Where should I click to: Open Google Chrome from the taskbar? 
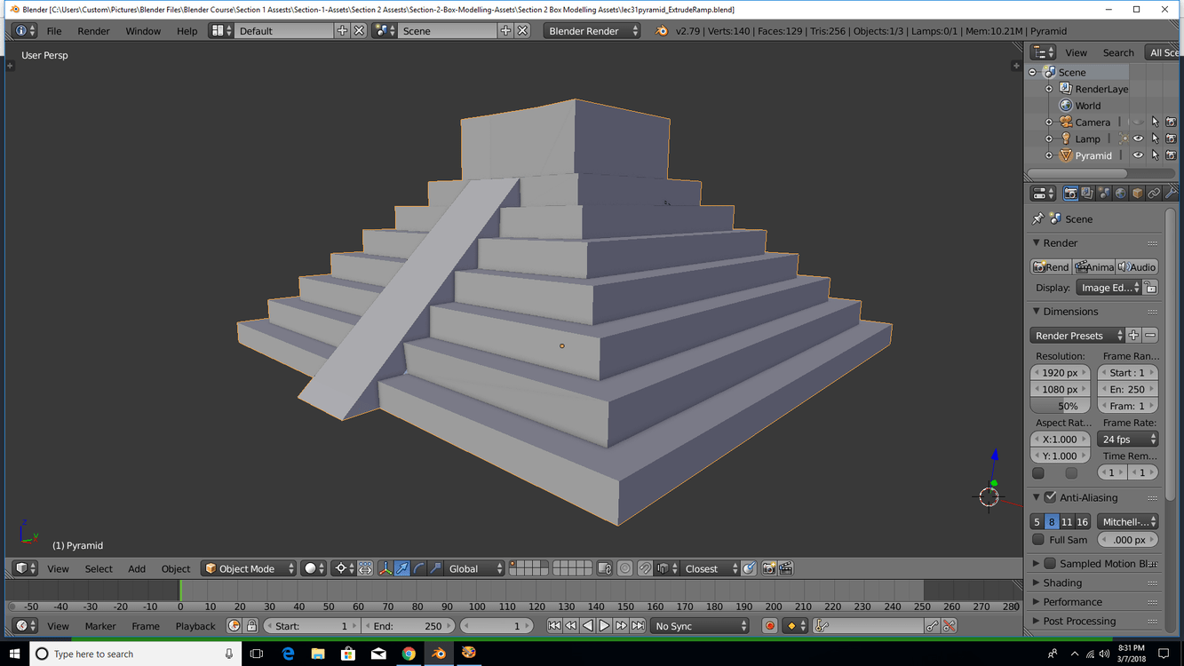pyautogui.click(x=409, y=654)
